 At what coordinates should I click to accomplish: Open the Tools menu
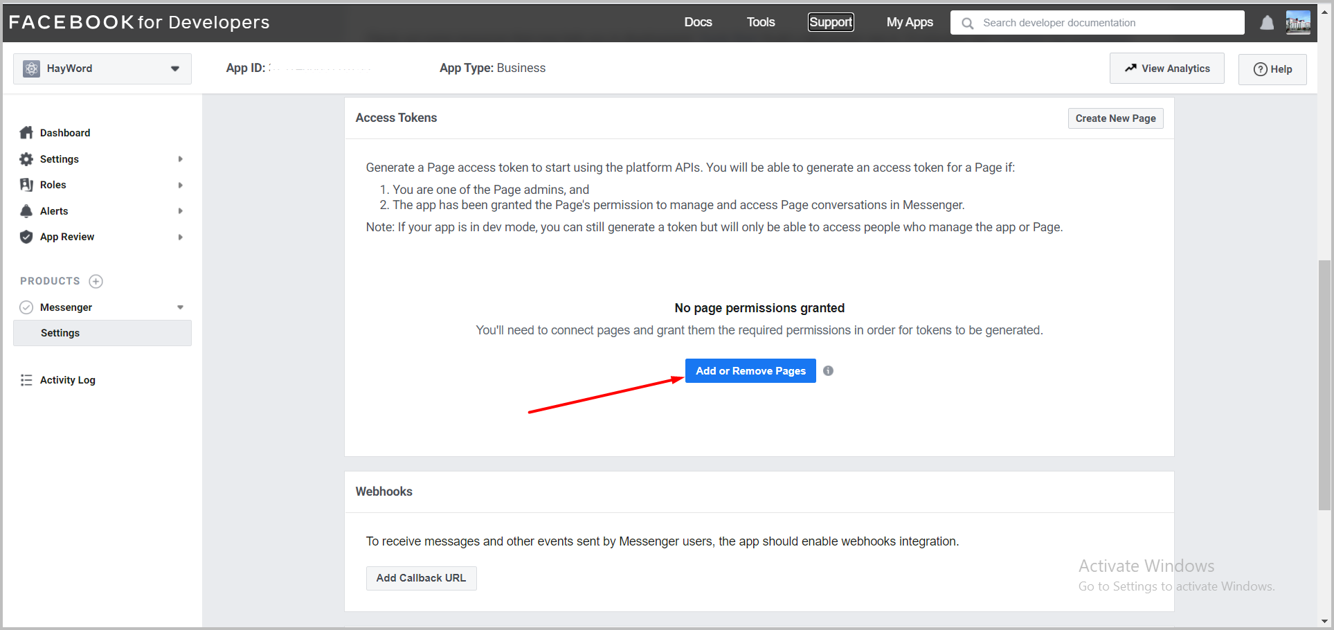tap(761, 22)
